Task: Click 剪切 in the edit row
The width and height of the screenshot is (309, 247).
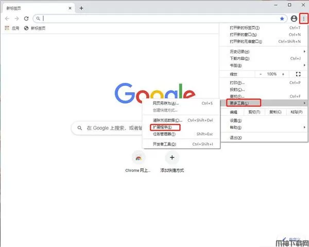Action: tap(254, 112)
